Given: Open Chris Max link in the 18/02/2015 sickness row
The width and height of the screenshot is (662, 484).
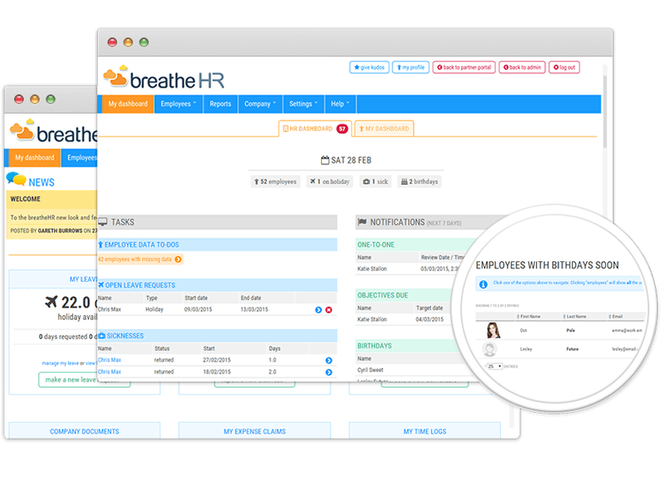Looking at the screenshot, I should coord(109,372).
